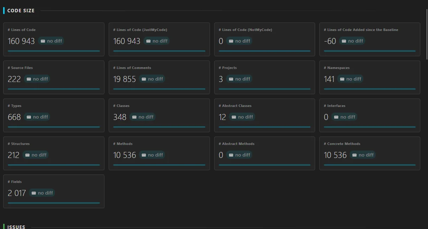Image resolution: width=428 pixels, height=229 pixels.
Task: Click the no diff badge in Classes card
Action: click(x=142, y=117)
